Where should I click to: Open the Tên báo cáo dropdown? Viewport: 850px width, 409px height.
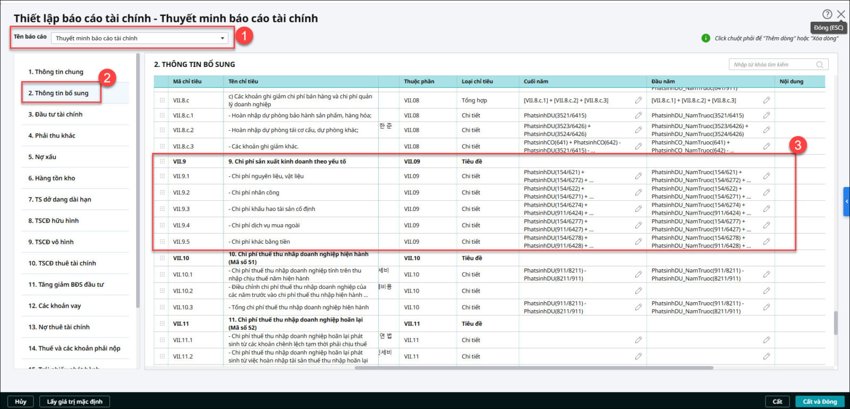point(141,38)
